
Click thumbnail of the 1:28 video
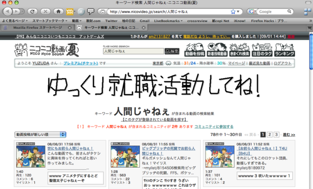125,156
